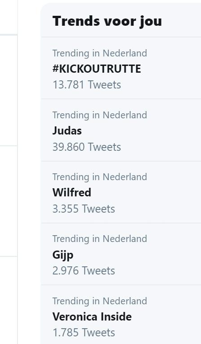Click the 39.860 Tweets count

[x=87, y=147]
